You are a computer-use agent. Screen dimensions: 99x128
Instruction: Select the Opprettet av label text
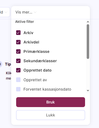35,80
